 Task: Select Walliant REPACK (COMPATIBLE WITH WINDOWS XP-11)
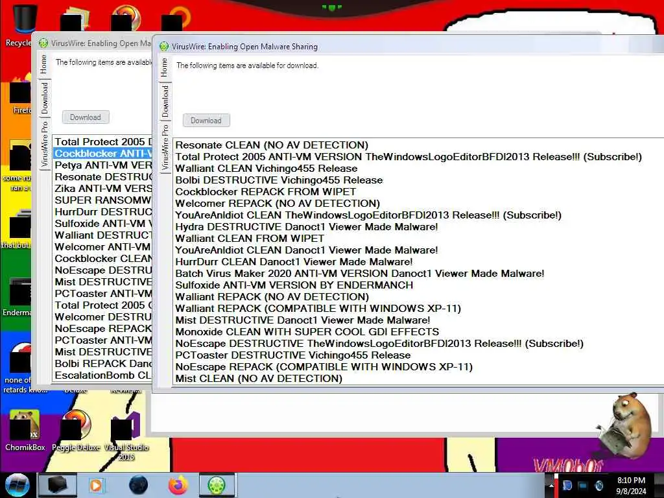(x=318, y=308)
